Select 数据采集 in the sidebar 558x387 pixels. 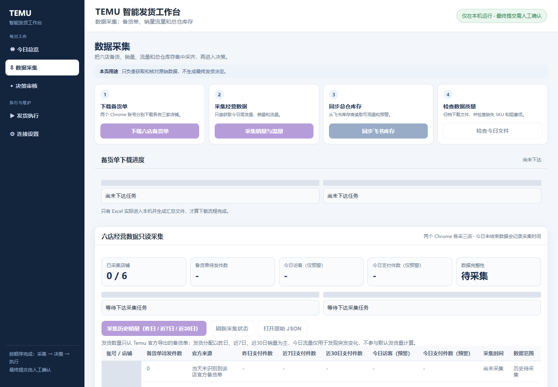42,68
